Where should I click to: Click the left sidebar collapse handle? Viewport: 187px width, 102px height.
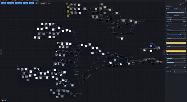click(1, 52)
